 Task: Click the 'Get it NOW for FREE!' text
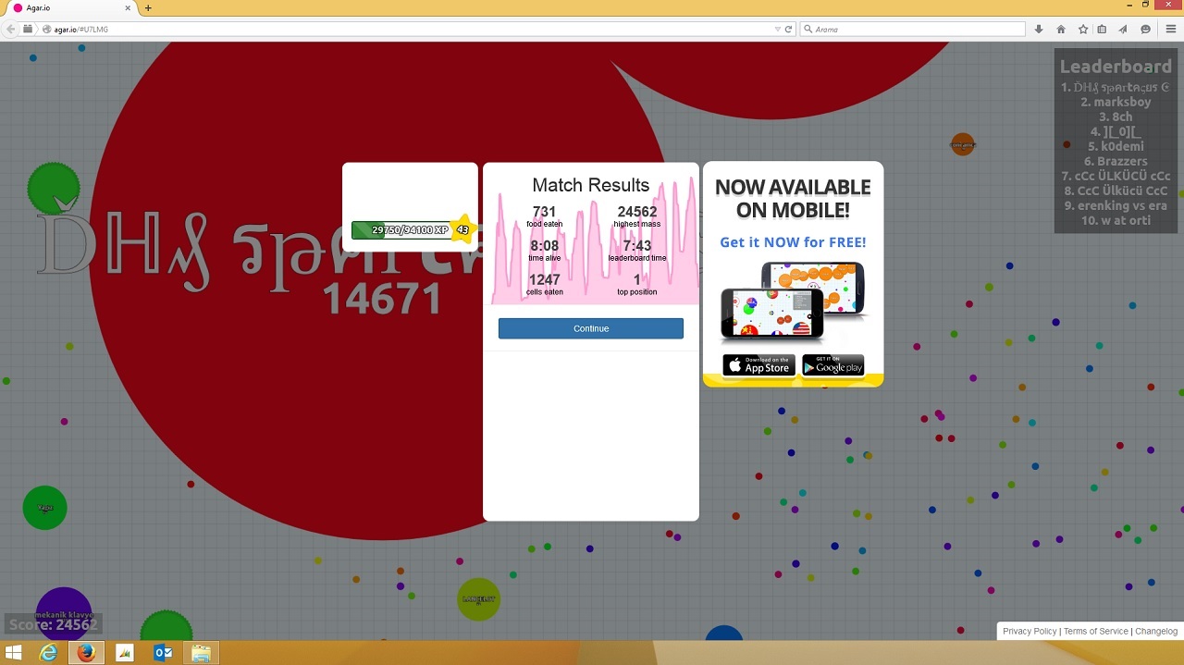pos(793,242)
